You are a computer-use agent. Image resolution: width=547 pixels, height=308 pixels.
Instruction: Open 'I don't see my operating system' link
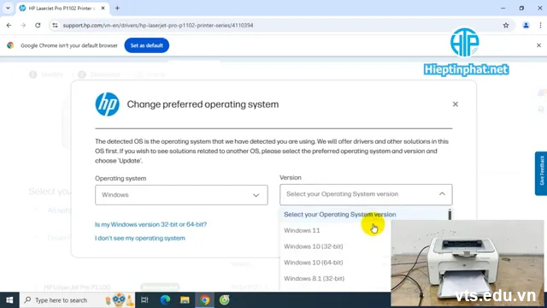point(140,238)
